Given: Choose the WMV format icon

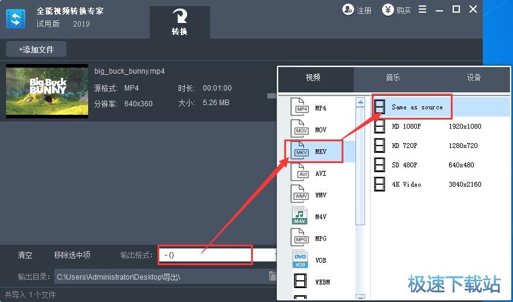Looking at the screenshot, I should pos(300,194).
